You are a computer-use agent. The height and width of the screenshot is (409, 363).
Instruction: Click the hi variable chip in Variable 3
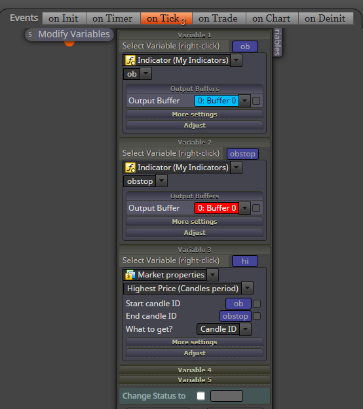[x=245, y=261]
